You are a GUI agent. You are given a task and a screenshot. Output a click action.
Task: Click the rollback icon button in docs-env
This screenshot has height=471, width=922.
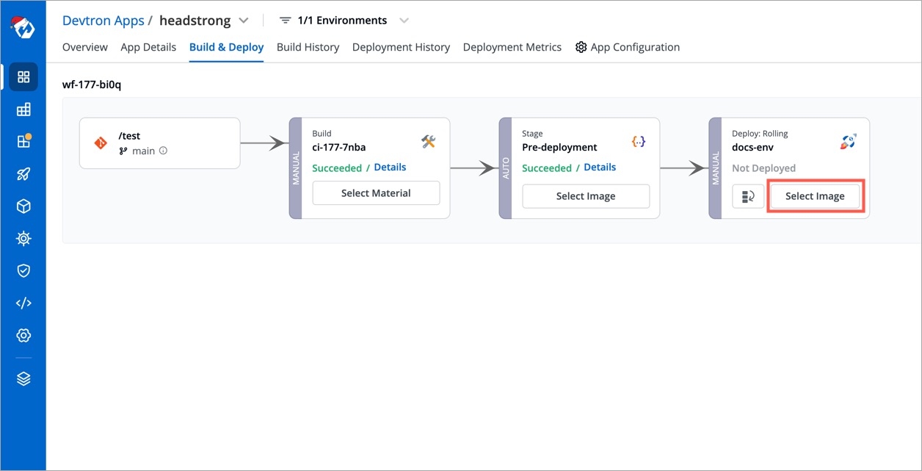click(748, 196)
